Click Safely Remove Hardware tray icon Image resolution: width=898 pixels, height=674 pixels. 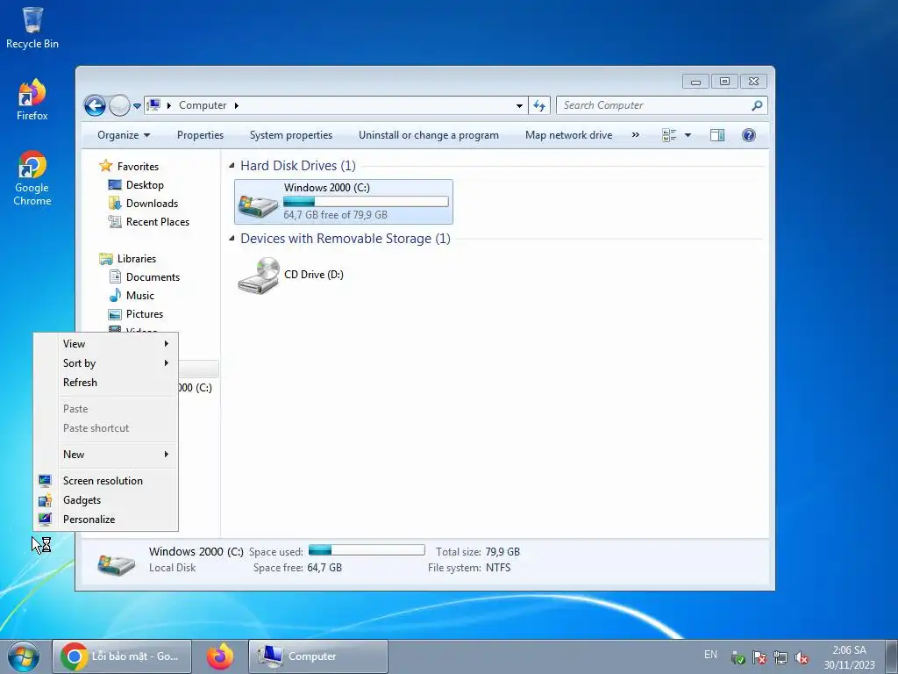(x=738, y=658)
